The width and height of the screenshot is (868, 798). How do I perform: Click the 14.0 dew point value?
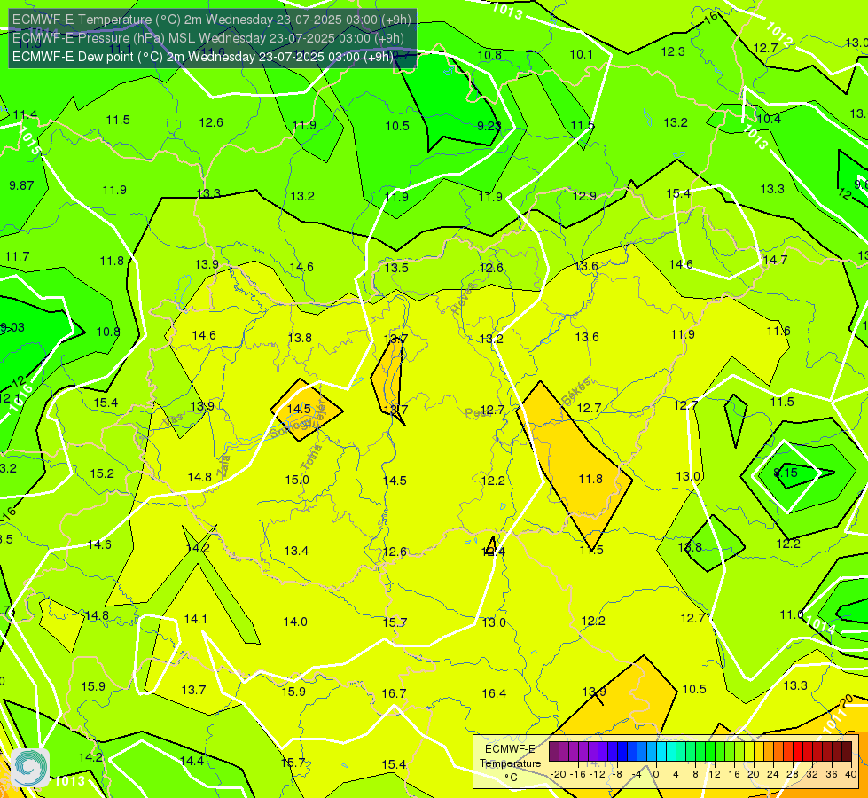(x=295, y=622)
